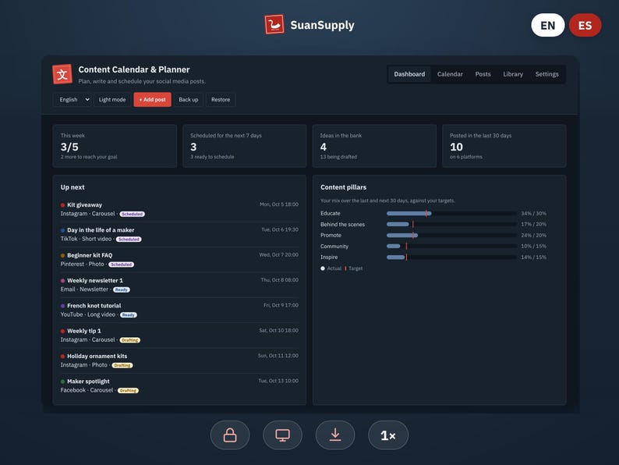Select the Dashboard tab
619x465 pixels.
point(409,74)
